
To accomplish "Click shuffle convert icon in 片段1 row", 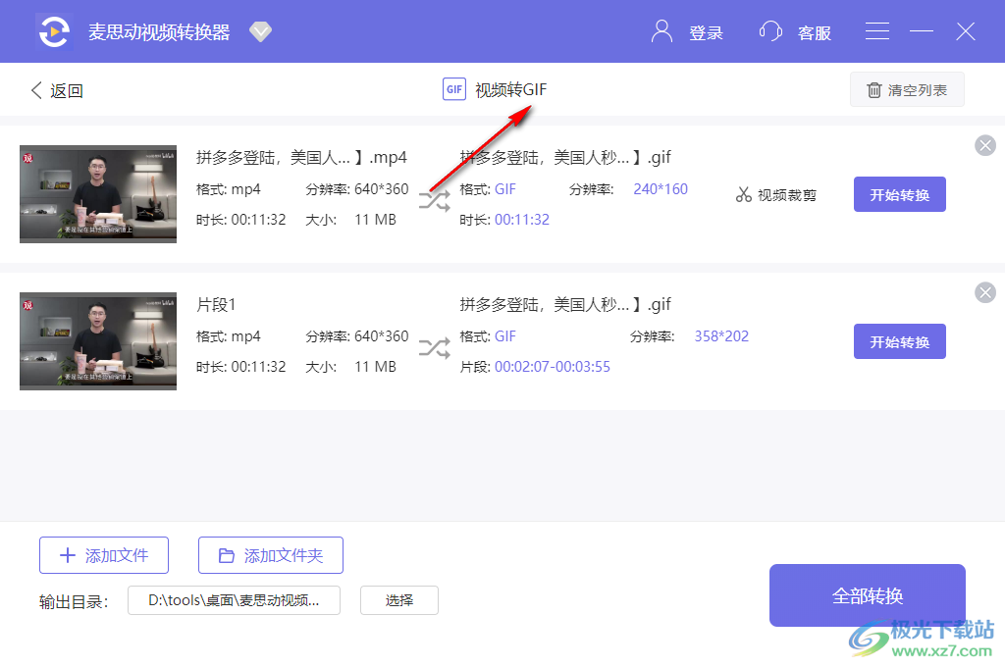I will point(435,348).
